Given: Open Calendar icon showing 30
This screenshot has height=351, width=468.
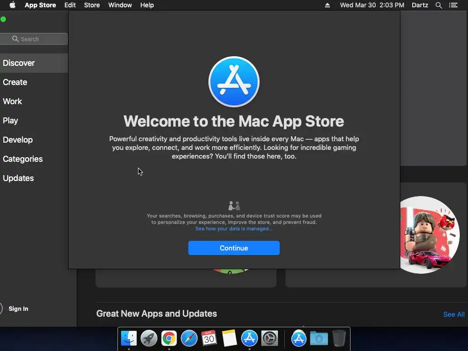Looking at the screenshot, I should point(209,339).
